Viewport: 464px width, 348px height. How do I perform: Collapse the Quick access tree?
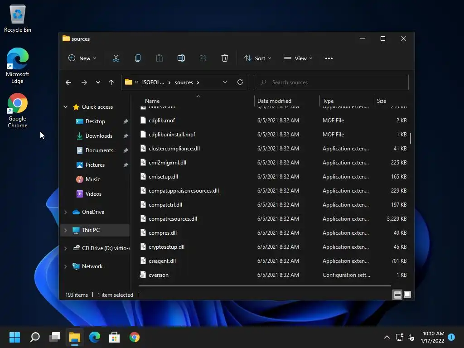pos(65,107)
